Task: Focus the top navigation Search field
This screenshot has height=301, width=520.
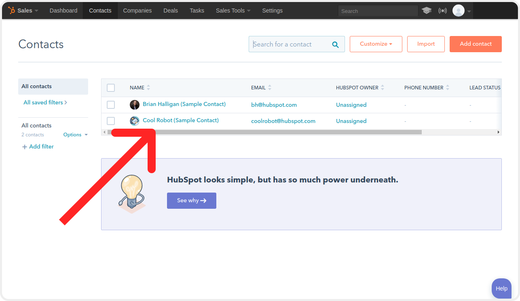Action: pyautogui.click(x=378, y=11)
